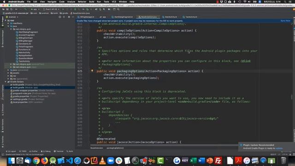295x166 pixels.
Task: Click Sync Now in the Gradle notification bar
Action: coord(285,21)
